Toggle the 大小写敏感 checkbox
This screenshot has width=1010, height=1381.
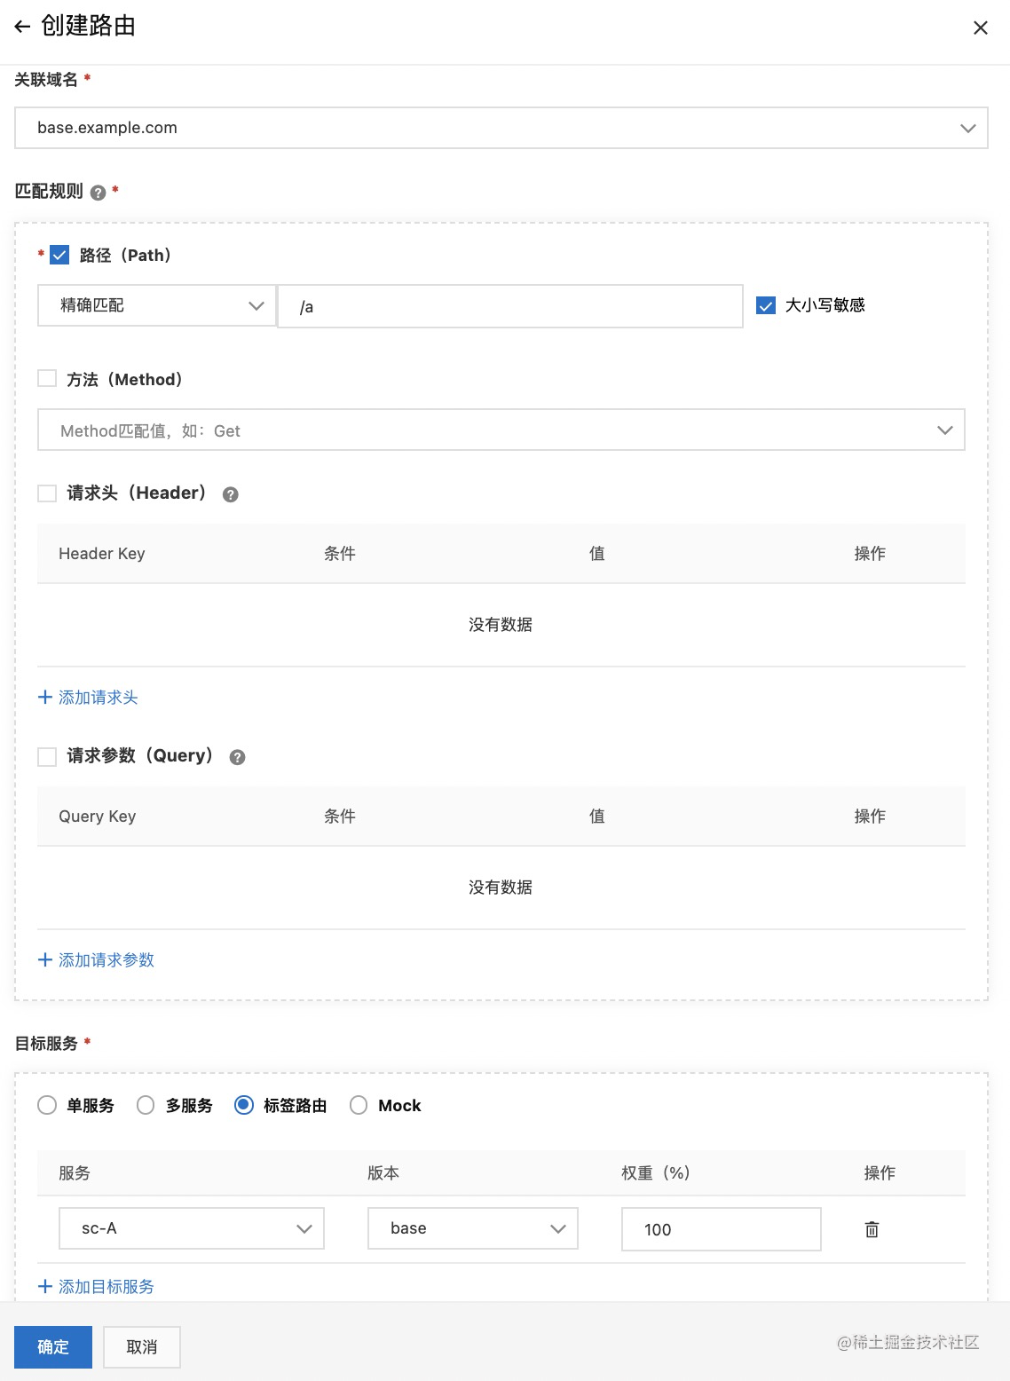click(766, 305)
